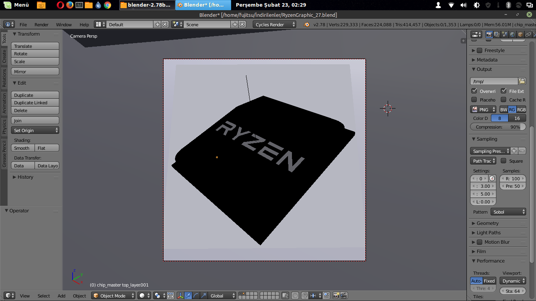Open the Help menu

click(x=84, y=24)
